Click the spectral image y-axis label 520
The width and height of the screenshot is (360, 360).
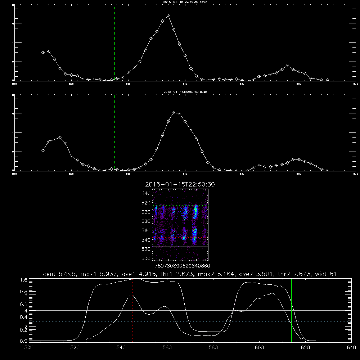[146, 249]
